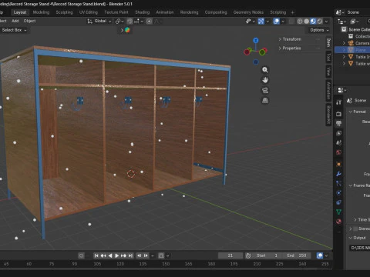Collapse the Format panel
This screenshot has width=370, height=277.
point(351,112)
